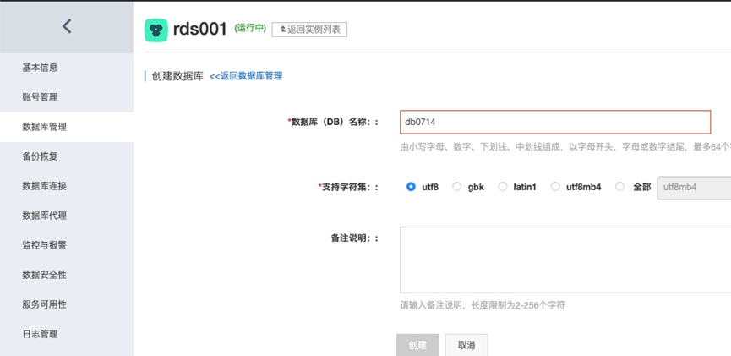Select the utf8 charset radio

411,187
